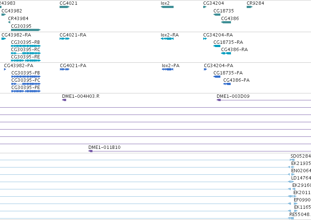Image resolution: width=311 pixels, height=220 pixels.
Task: Click the CG4386-PA protein label
Action: [236, 80]
